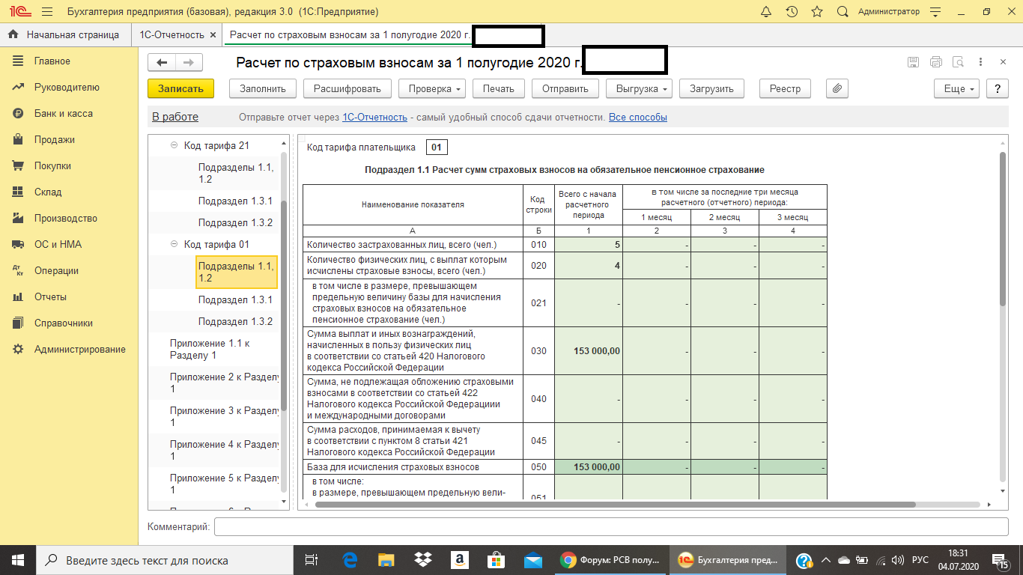Switch to the 1С-Отчетность tab

click(x=171, y=34)
